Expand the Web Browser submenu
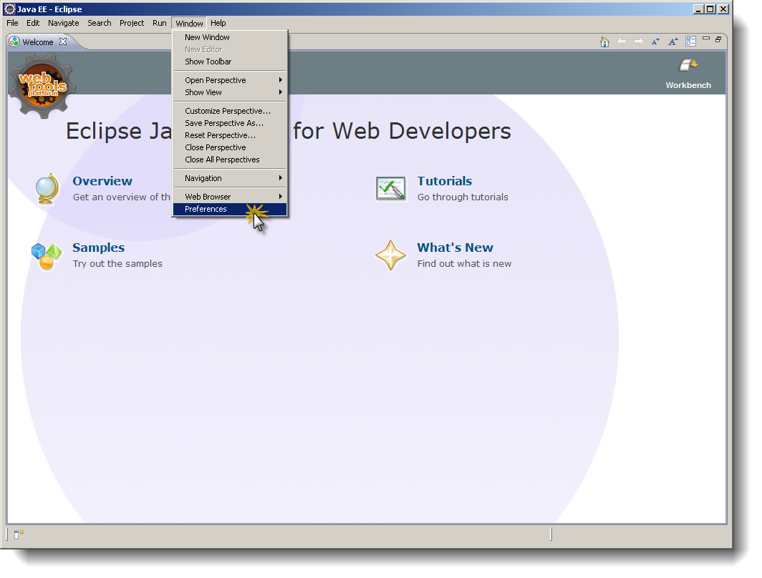Screen dimensions: 762x578 point(208,196)
